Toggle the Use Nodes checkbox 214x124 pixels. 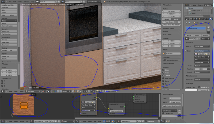click(x=146, y=121)
